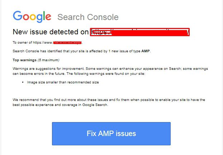223x155 pixels.
Task: Click the bullet point before the image size warning
Action: (23, 82)
